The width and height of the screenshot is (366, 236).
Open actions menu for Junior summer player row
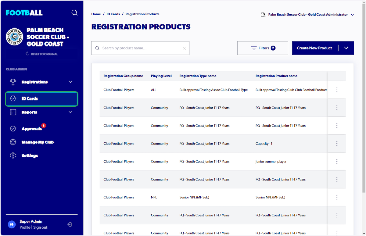337,162
